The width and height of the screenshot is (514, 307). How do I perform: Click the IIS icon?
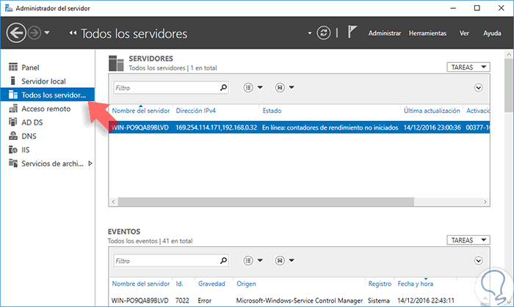coord(13,149)
